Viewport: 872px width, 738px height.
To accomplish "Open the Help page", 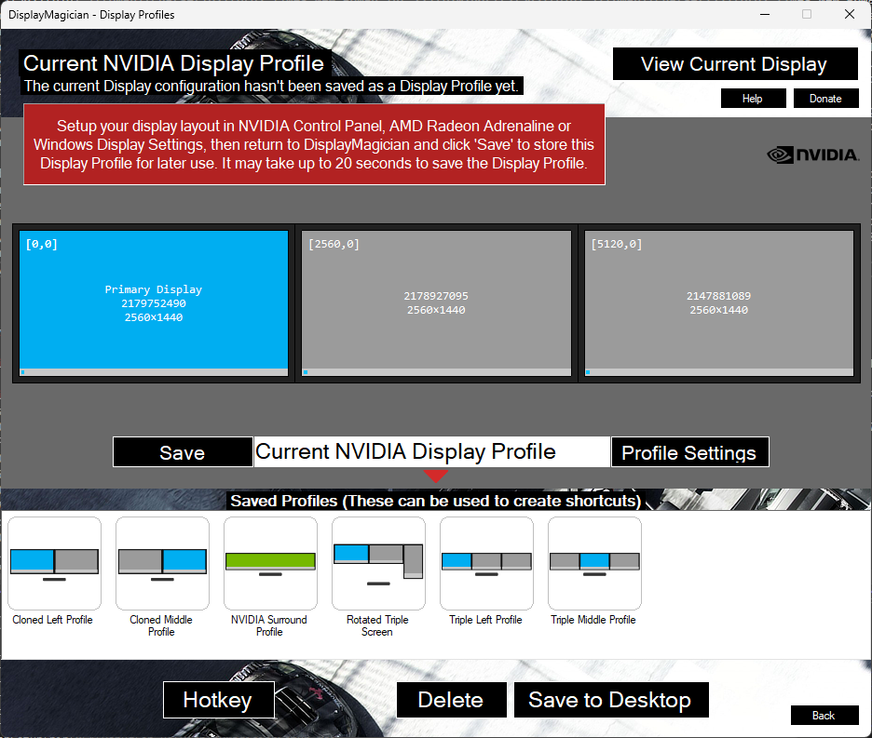I will coord(753,99).
